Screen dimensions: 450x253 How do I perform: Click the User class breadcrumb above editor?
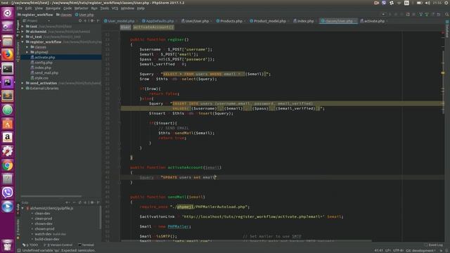[125, 27]
